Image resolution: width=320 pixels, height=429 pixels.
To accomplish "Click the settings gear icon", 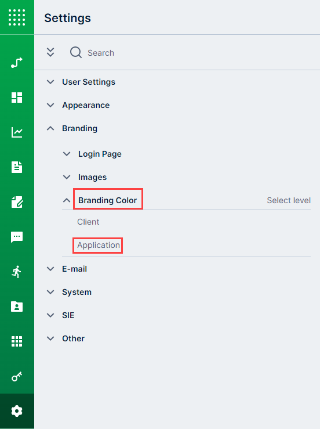I will click(17, 411).
